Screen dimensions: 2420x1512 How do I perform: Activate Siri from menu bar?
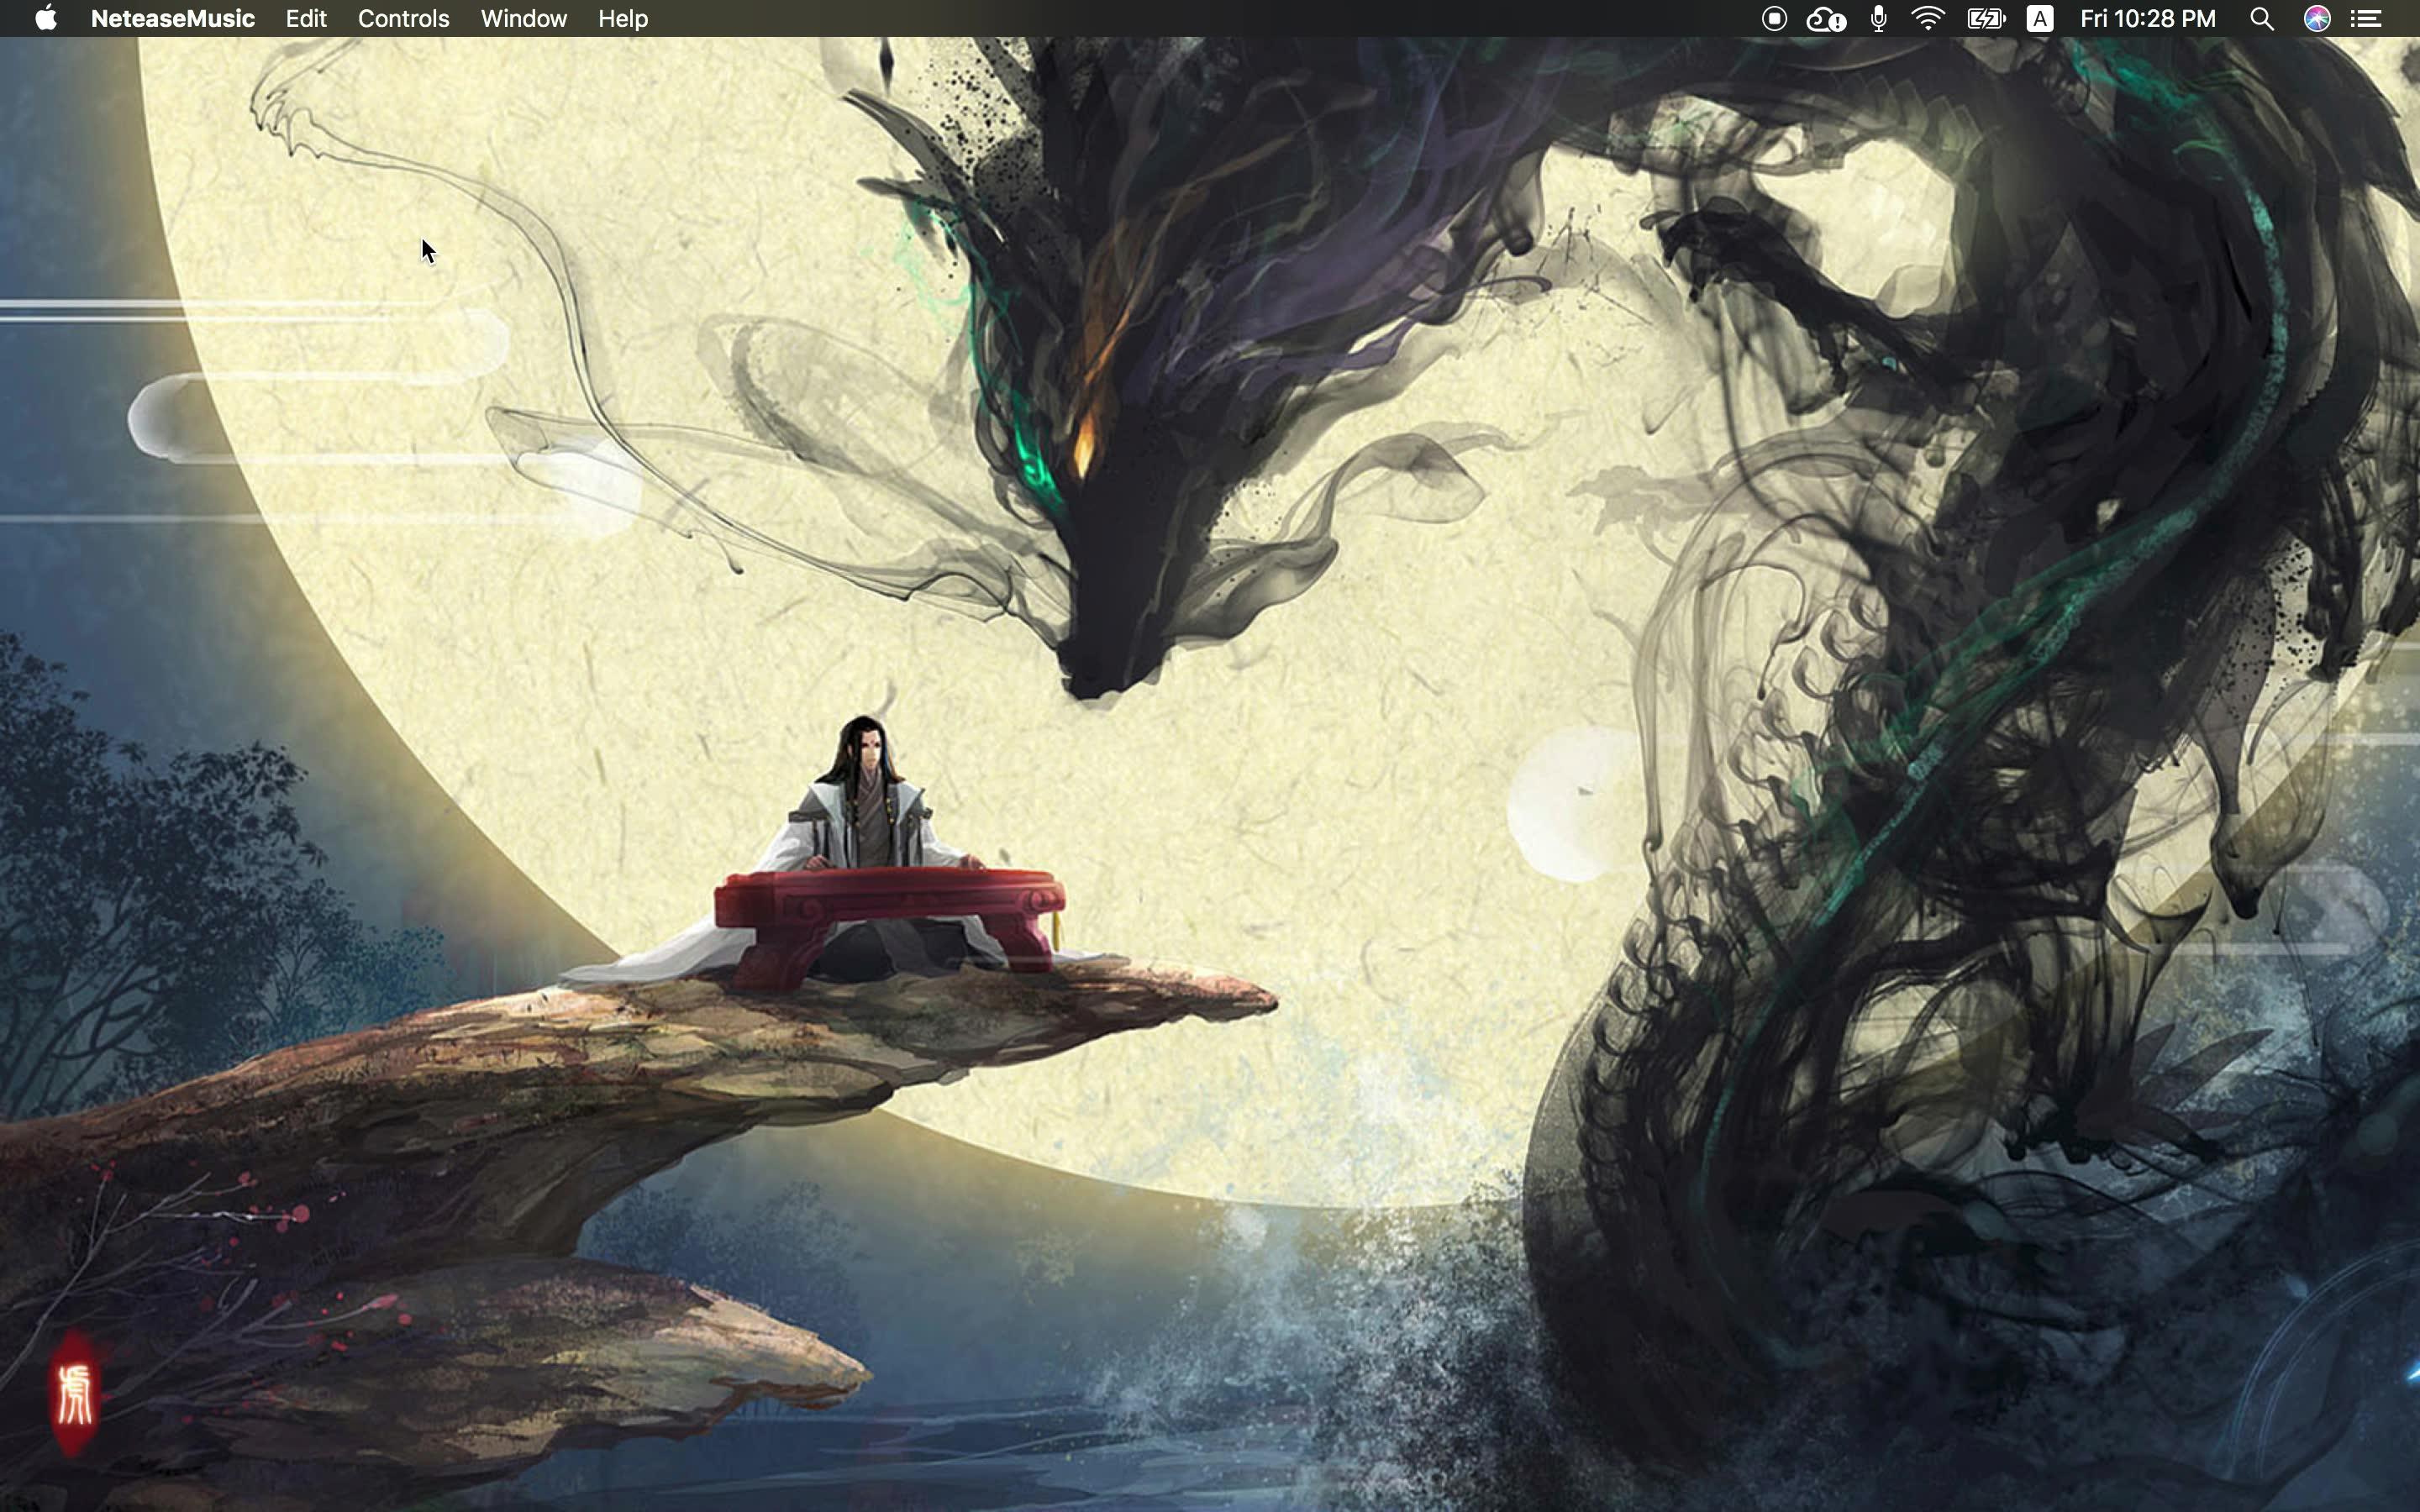click(2317, 18)
